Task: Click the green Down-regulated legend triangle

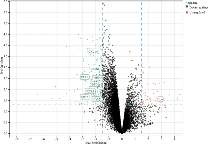Action: 187,7
